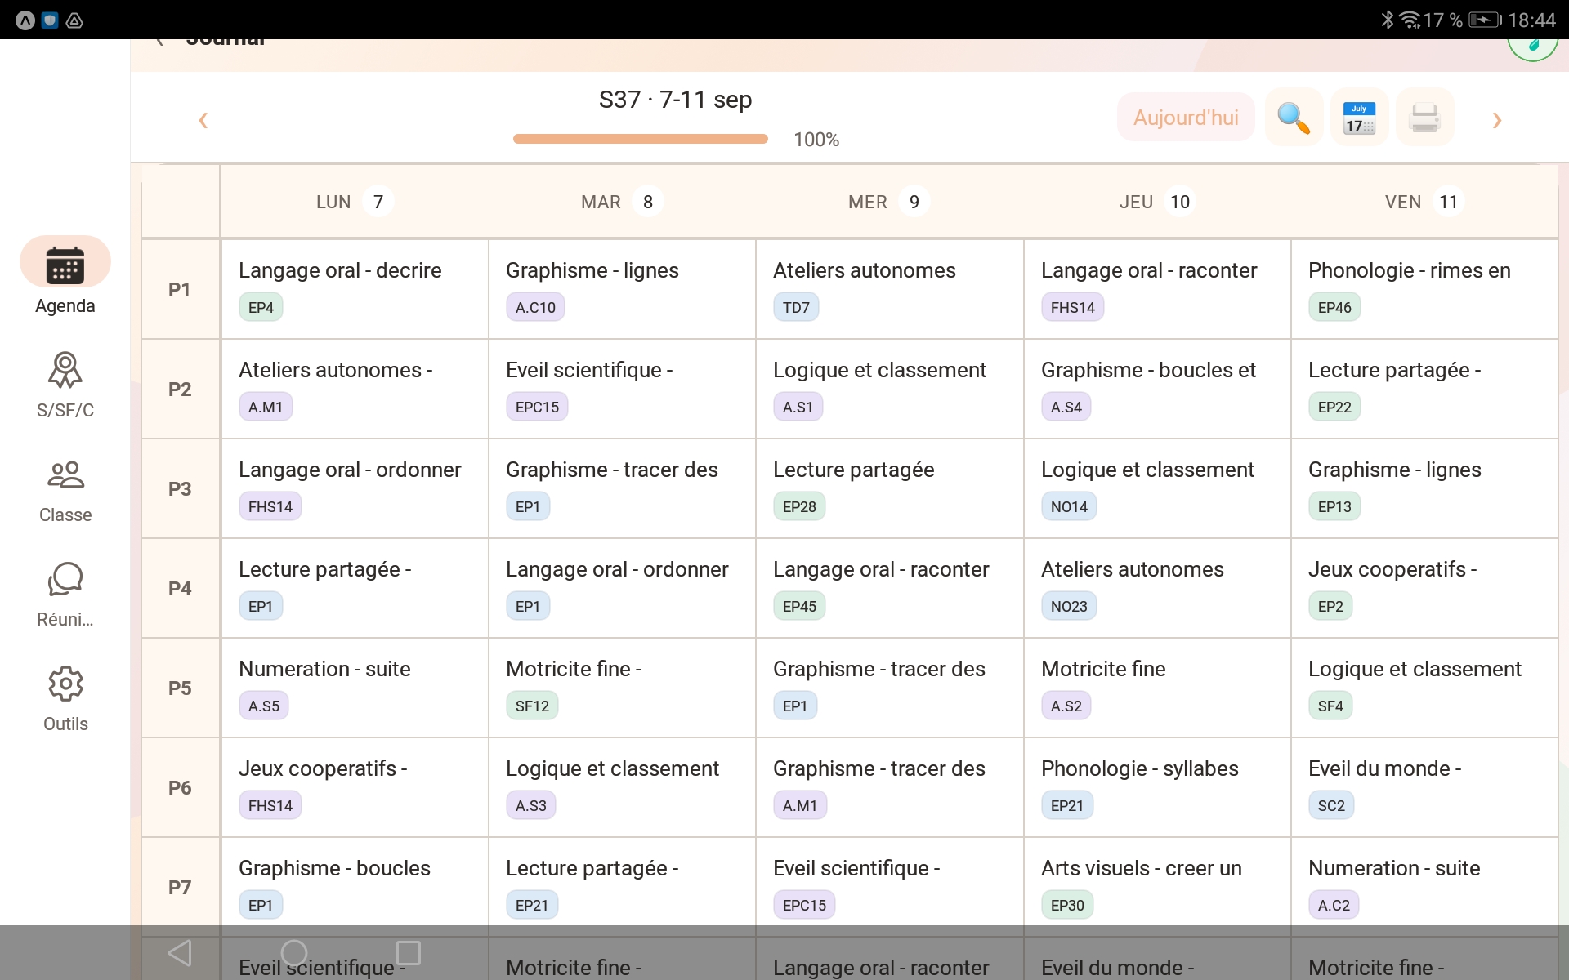Open the search tool
Viewport: 1569px width, 980px height.
pyautogui.click(x=1293, y=117)
